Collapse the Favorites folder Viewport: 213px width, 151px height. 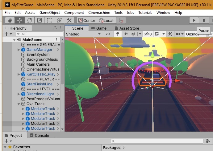coord(5,147)
